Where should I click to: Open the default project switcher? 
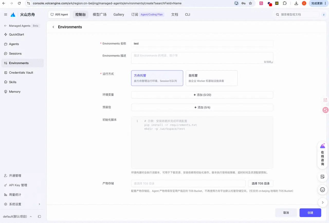17,217
